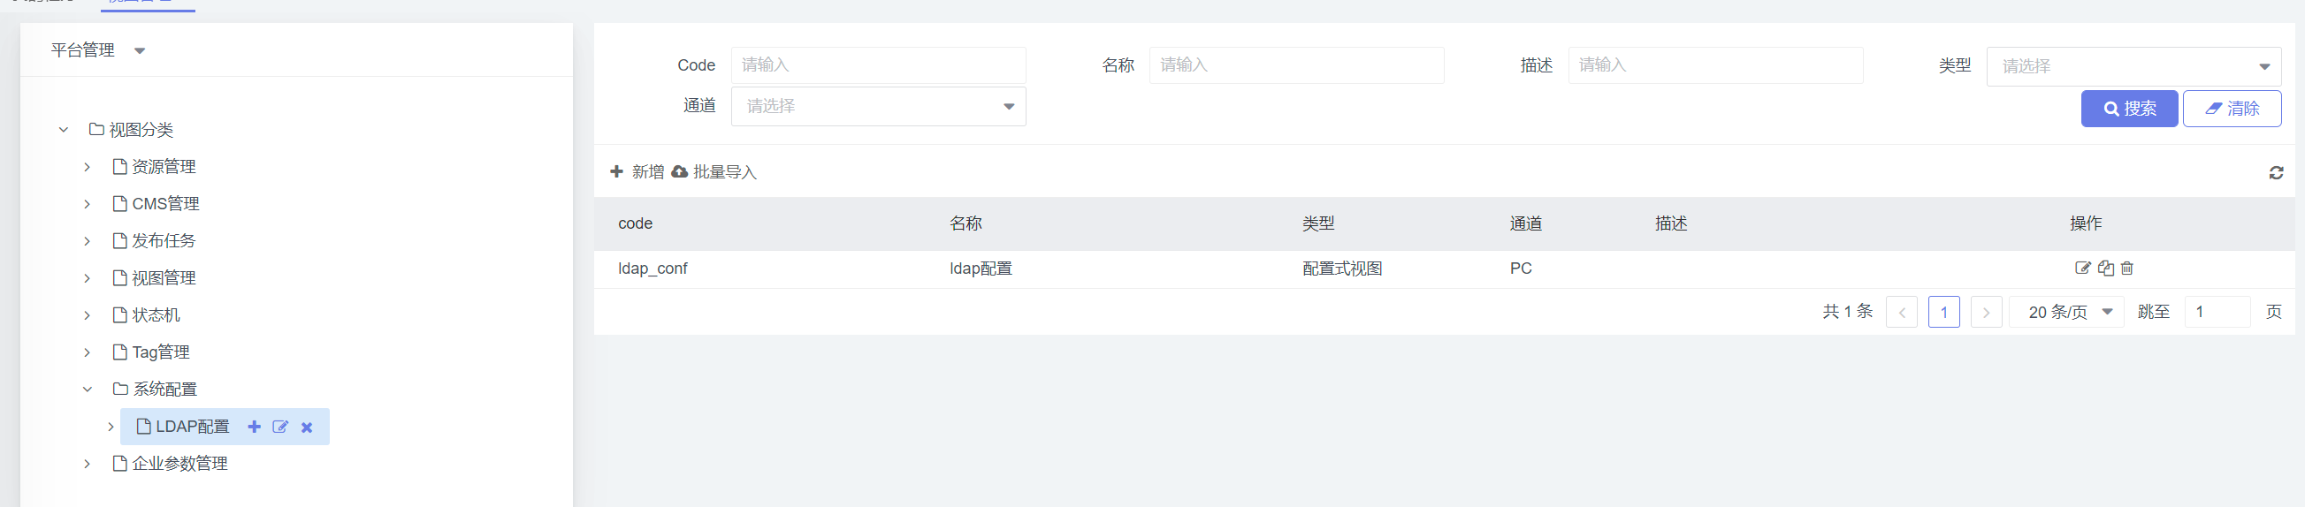Click the 通道 column header
The image size is (2305, 507).
click(1526, 223)
